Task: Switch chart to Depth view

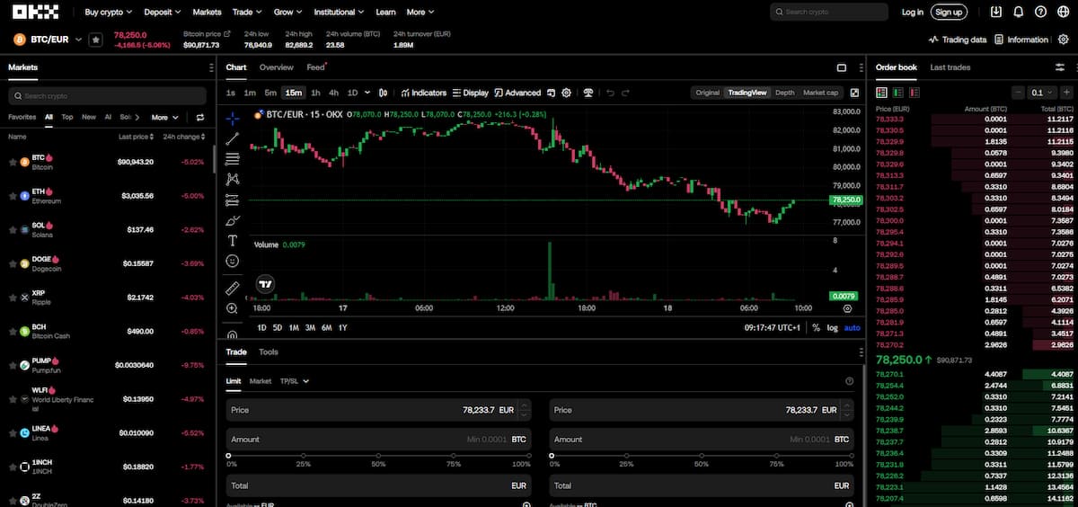Action: [x=784, y=93]
